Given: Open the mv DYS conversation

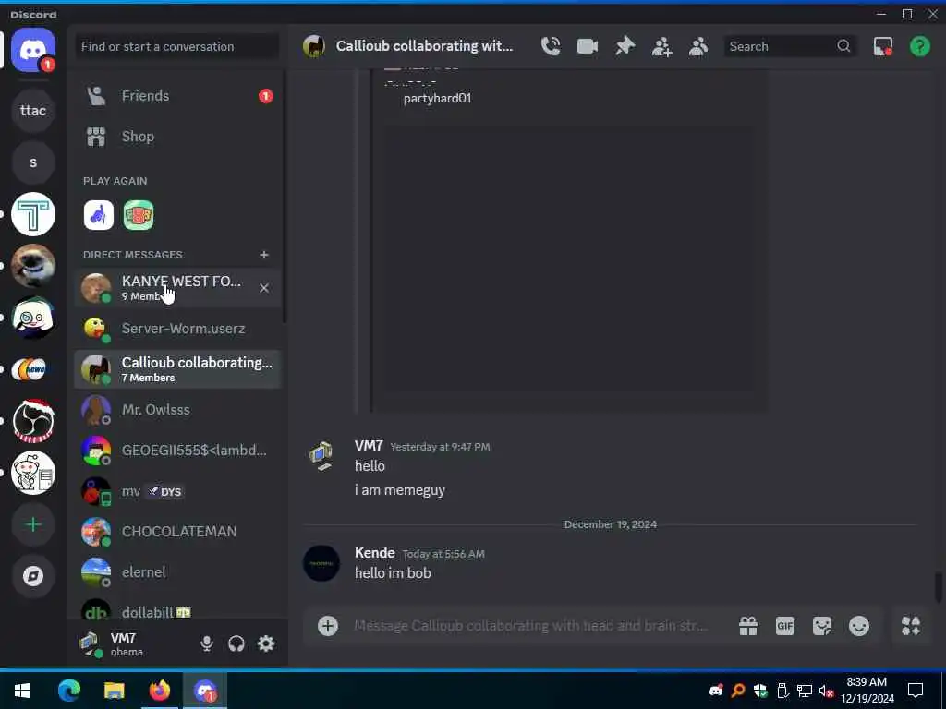Looking at the screenshot, I should (x=177, y=491).
